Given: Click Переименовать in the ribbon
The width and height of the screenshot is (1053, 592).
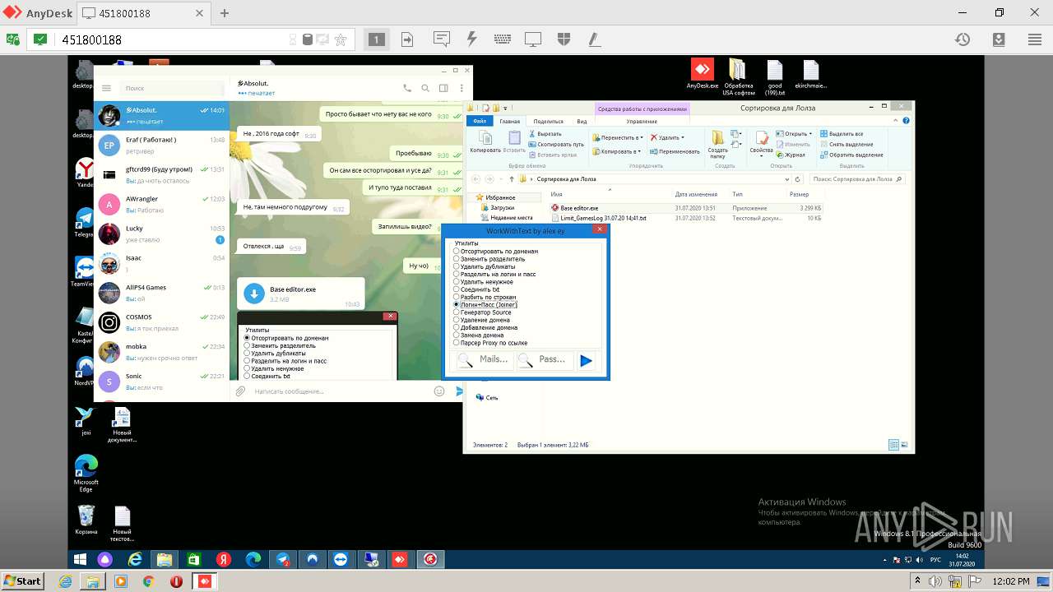Looking at the screenshot, I should 675,151.
